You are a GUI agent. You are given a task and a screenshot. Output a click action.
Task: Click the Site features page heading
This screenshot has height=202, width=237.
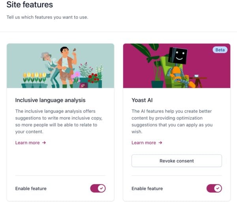[x=30, y=5]
